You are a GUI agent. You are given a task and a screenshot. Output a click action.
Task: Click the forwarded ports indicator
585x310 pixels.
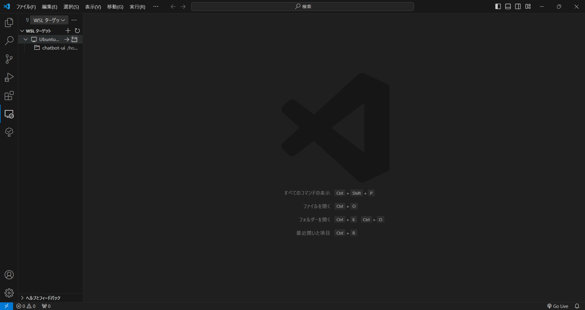(46, 306)
